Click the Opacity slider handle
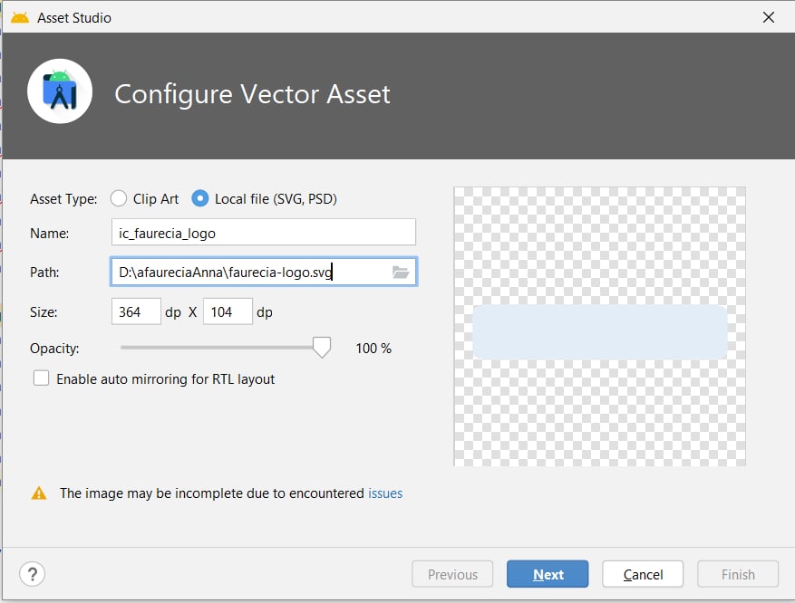 [321, 348]
